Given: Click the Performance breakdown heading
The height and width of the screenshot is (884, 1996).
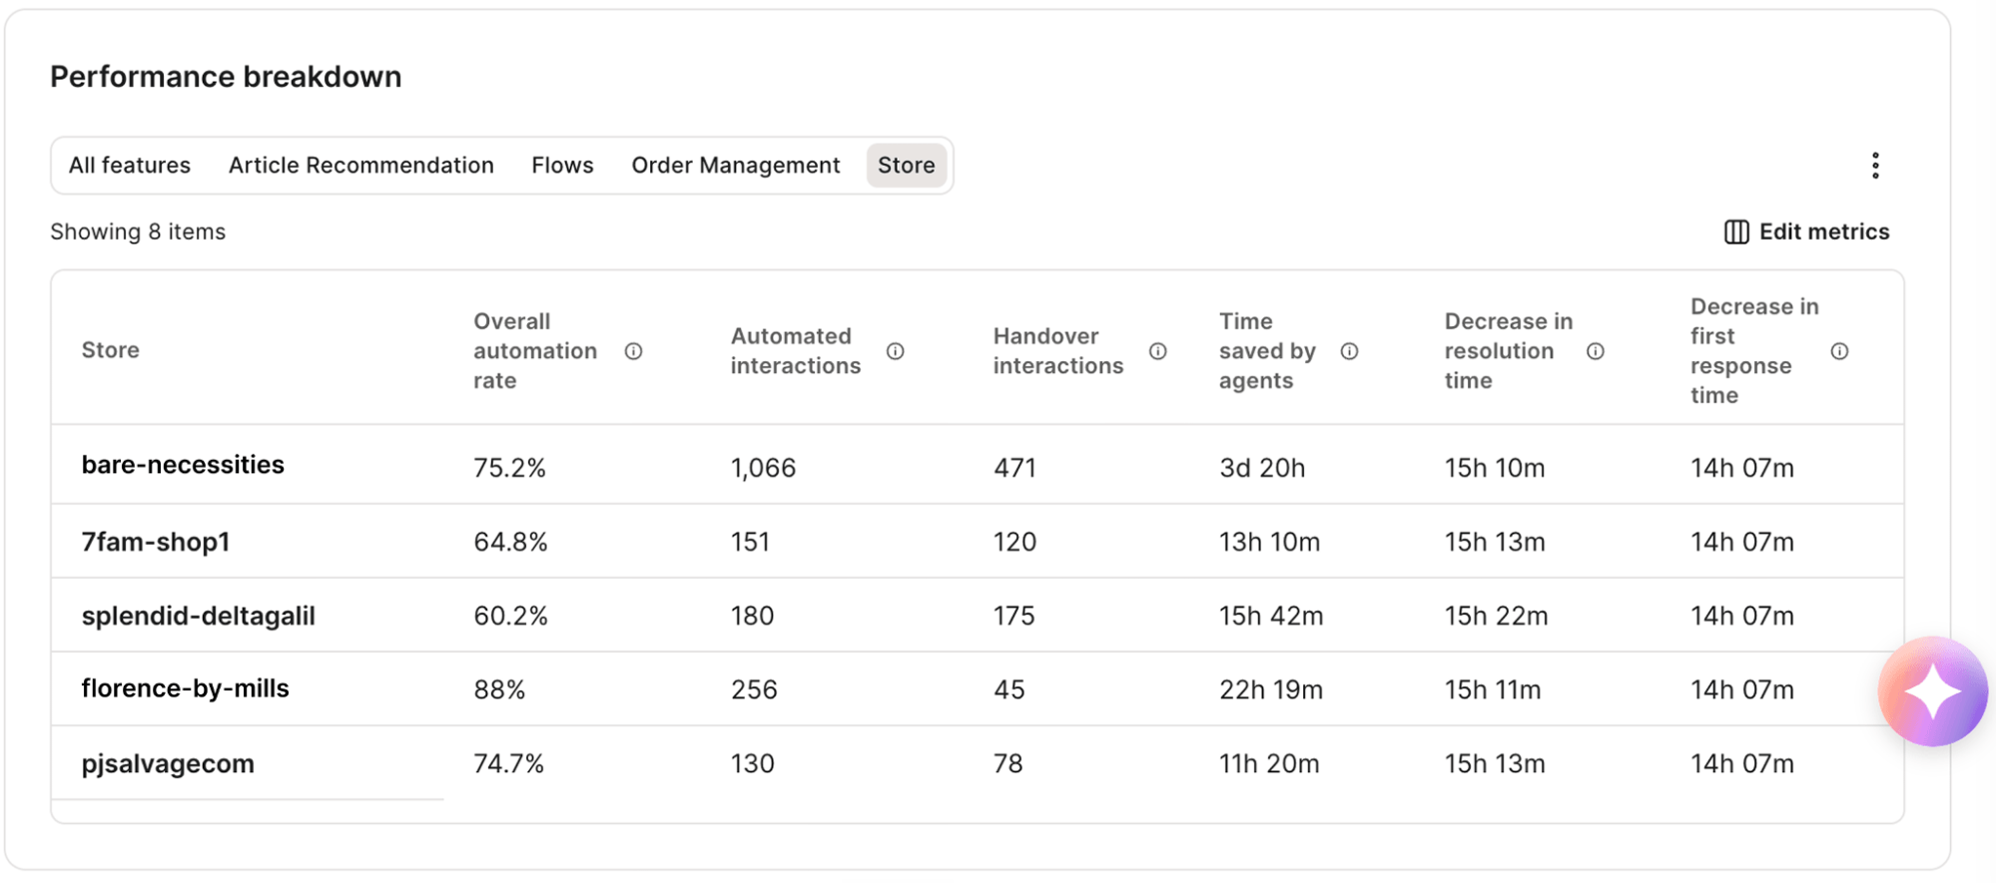Looking at the screenshot, I should coord(226,77).
